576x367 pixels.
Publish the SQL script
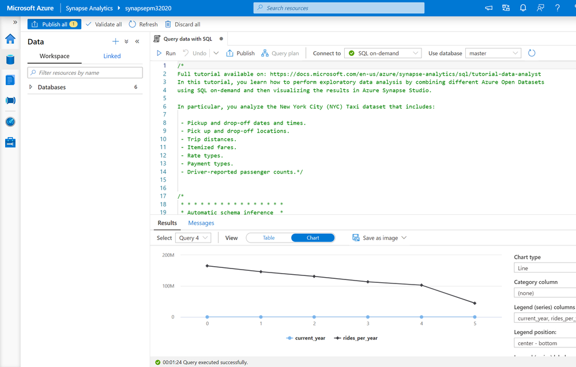click(x=240, y=53)
